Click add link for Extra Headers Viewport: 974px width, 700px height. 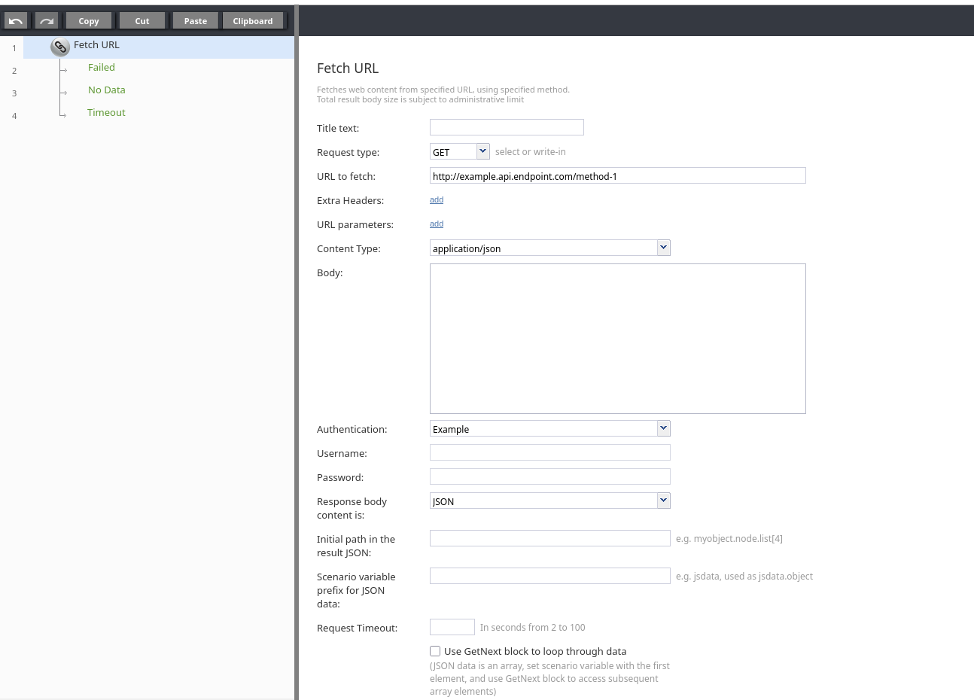coord(437,200)
